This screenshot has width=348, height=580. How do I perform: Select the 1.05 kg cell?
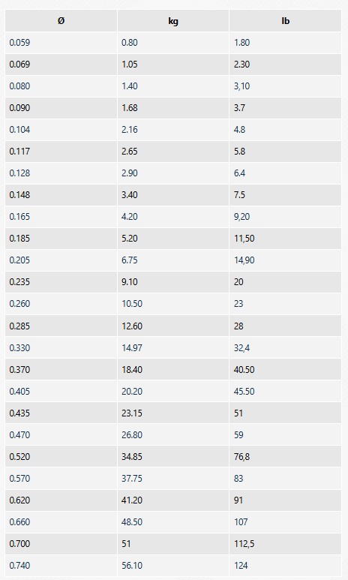pyautogui.click(x=173, y=65)
